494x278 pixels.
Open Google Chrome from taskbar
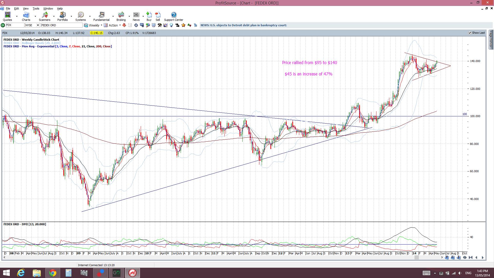coord(52,273)
